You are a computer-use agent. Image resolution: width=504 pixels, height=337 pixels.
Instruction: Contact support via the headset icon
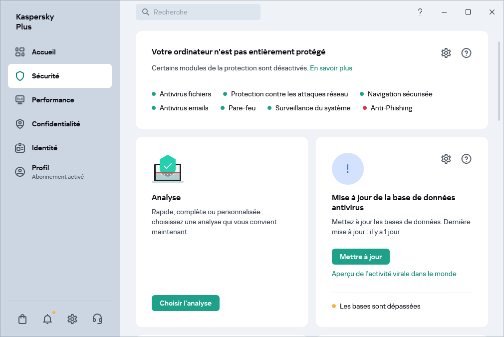pyautogui.click(x=97, y=319)
